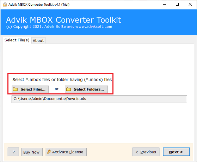Click Activate License with key icon
The width and height of the screenshot is (197, 162).
66,152
